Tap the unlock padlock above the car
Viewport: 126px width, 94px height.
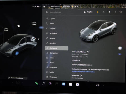pyautogui.click(x=18, y=26)
